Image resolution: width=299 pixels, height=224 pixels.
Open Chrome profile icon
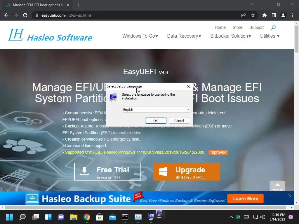(283, 15)
